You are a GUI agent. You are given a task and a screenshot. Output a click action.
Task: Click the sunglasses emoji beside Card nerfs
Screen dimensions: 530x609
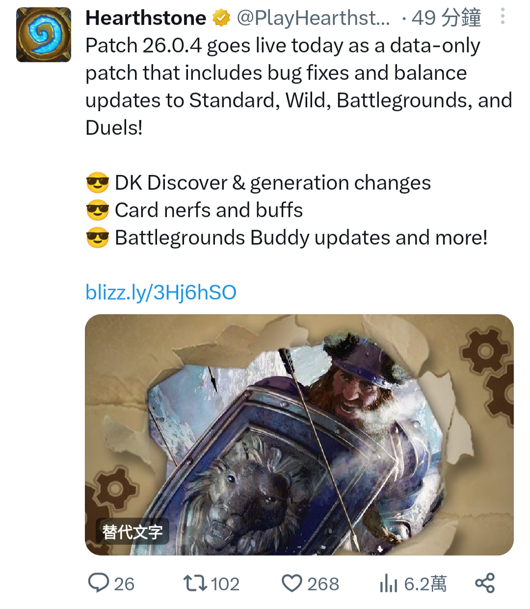97,210
